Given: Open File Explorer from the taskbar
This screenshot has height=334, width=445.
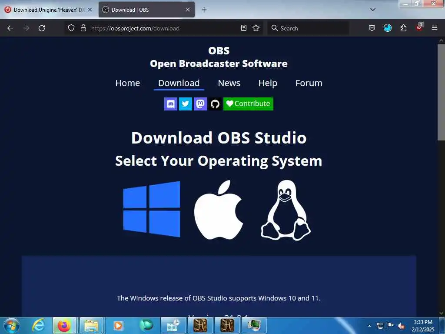Looking at the screenshot, I should click(91, 325).
